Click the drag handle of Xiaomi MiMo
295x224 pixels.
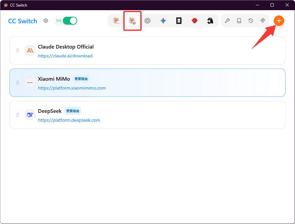(18, 83)
